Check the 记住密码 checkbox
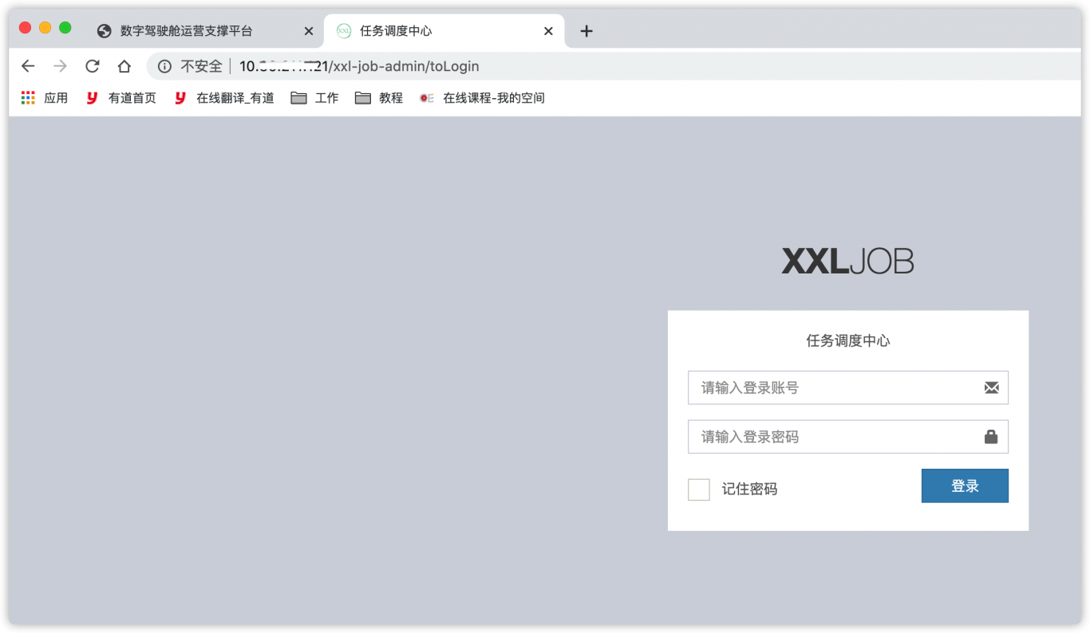Screen dimensions: 1090x633 [699, 489]
